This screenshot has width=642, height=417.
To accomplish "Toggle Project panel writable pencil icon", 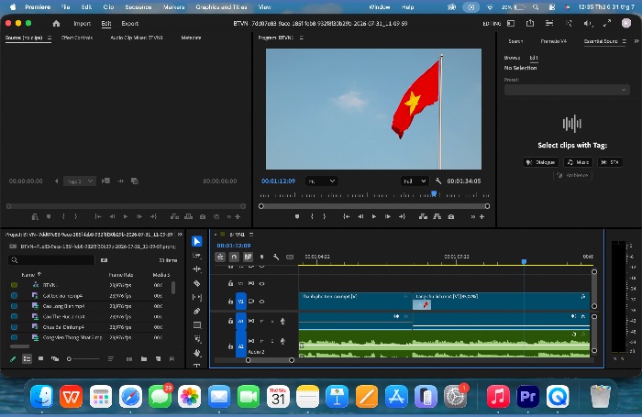I will [13, 359].
